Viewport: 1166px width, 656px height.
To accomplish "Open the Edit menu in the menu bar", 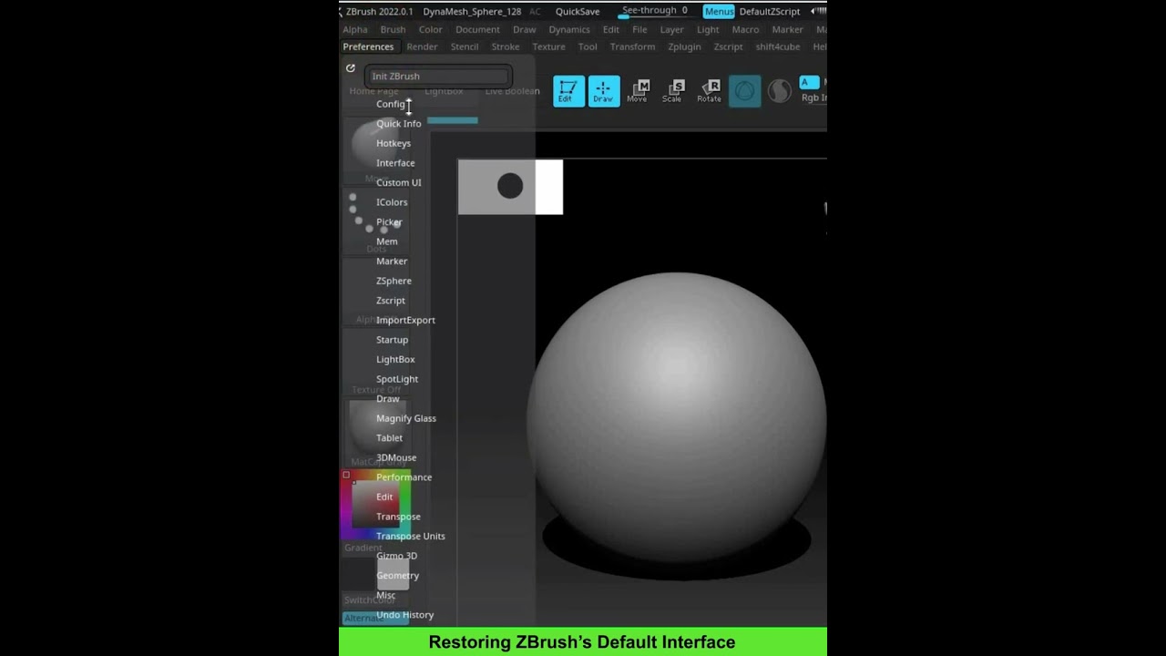I will click(611, 29).
